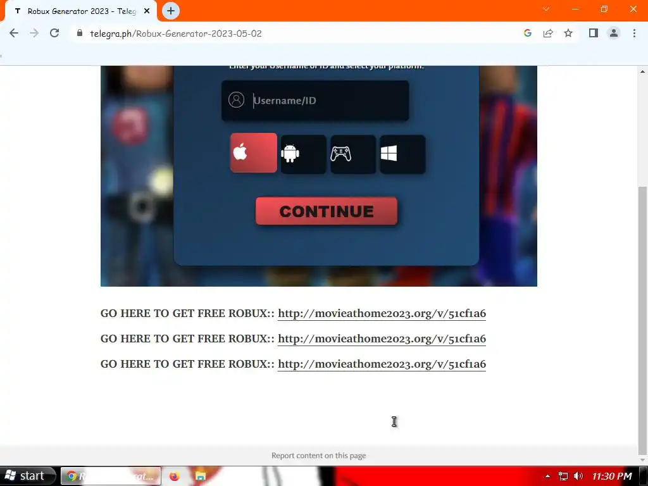The width and height of the screenshot is (648, 486).
Task: Open a new tab with the plus button
Action: (171, 11)
